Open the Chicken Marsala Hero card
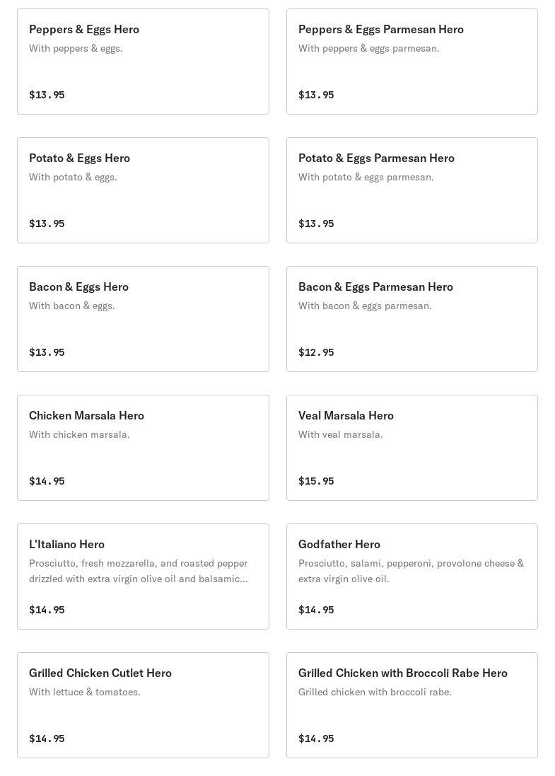This screenshot has height=776, width=555. [x=143, y=448]
